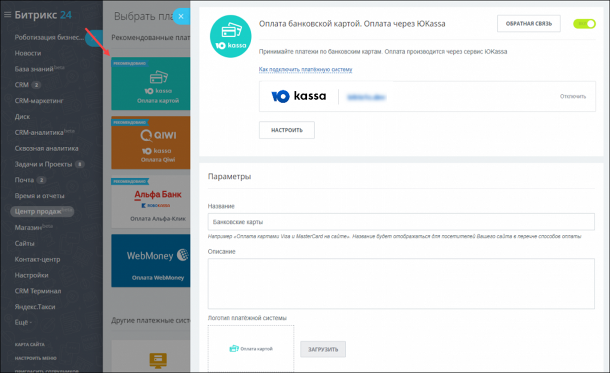
Task: Open the hamburger menu next to Битрикс 24
Action: coord(7,15)
